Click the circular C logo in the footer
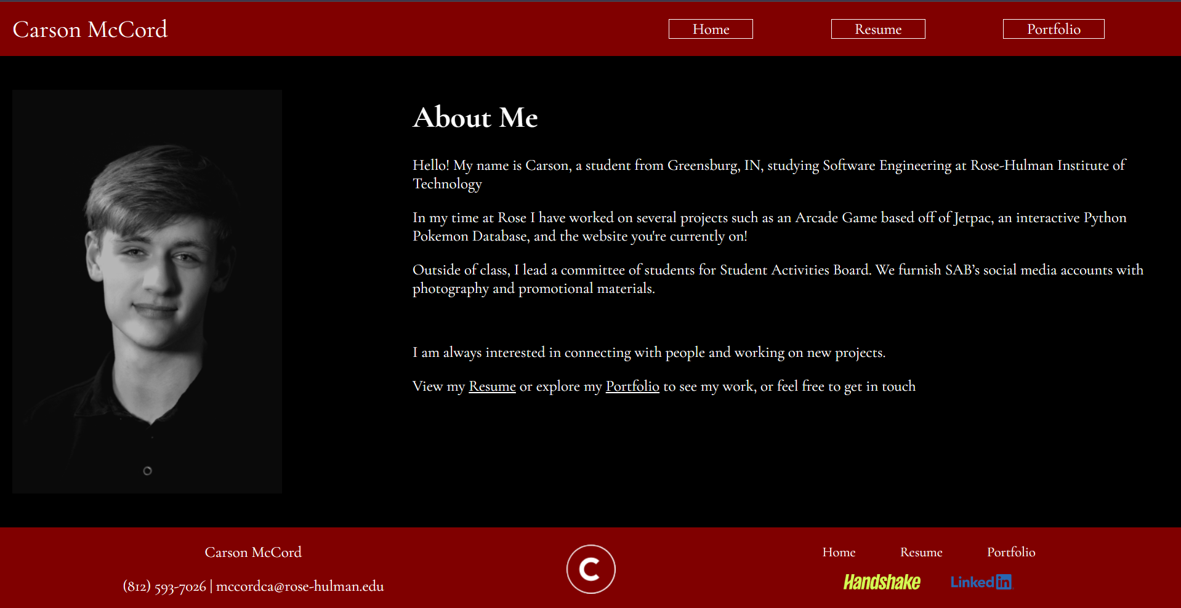 coord(590,569)
